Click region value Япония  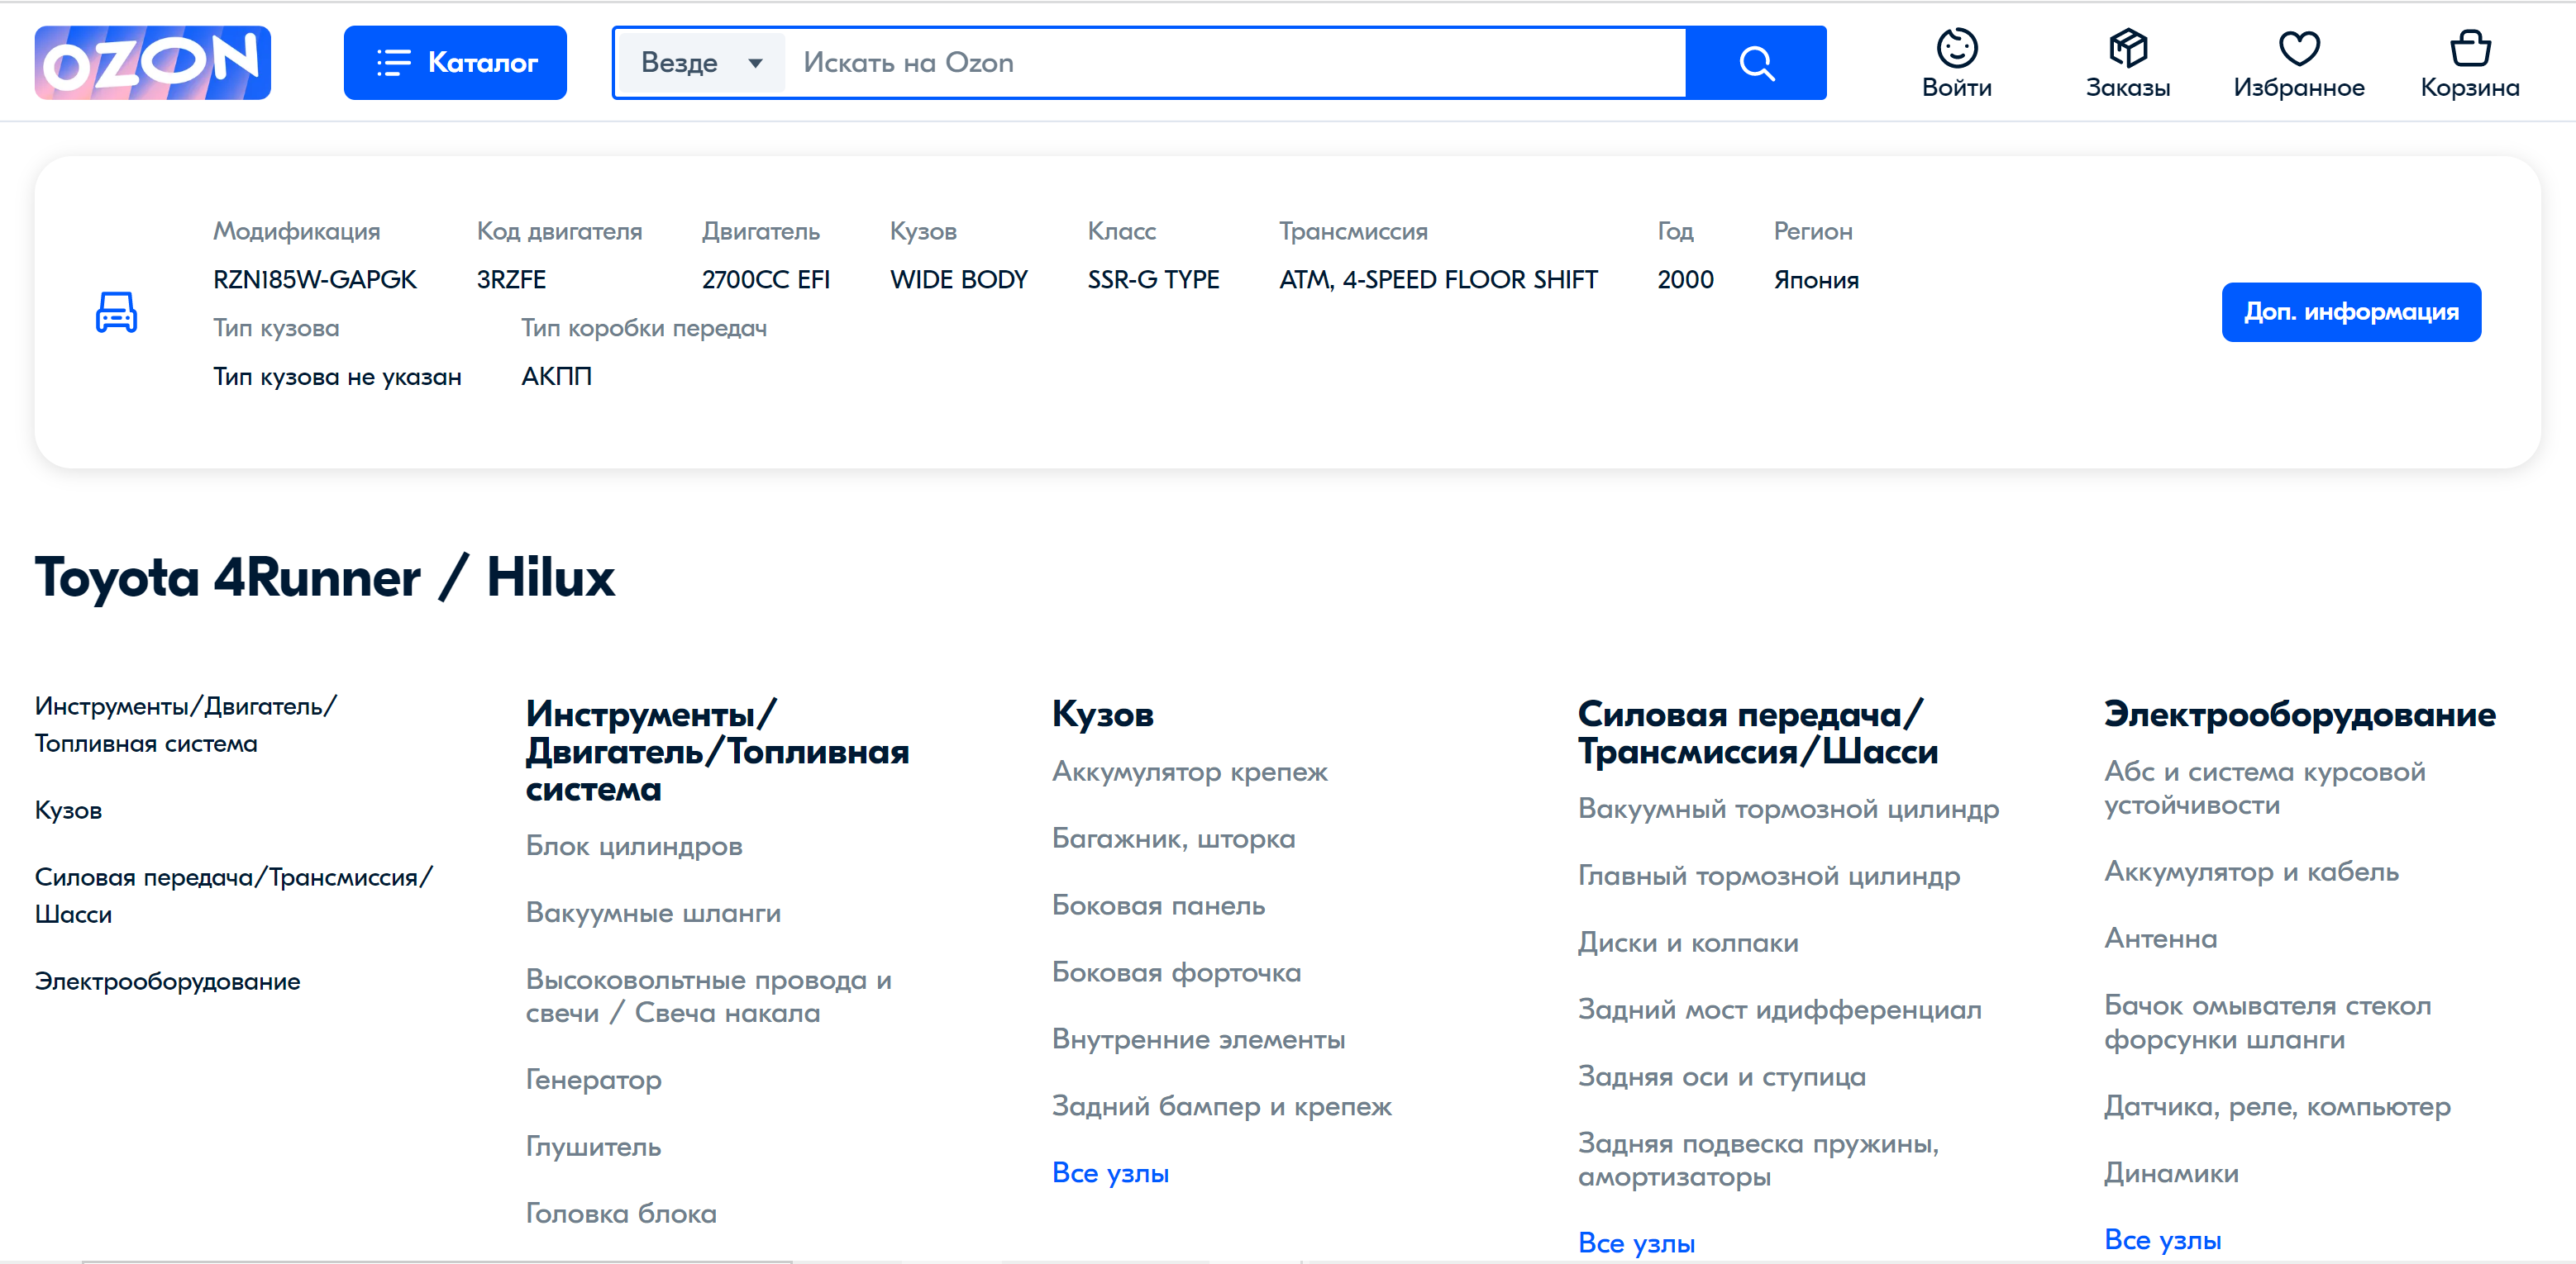tap(1816, 280)
